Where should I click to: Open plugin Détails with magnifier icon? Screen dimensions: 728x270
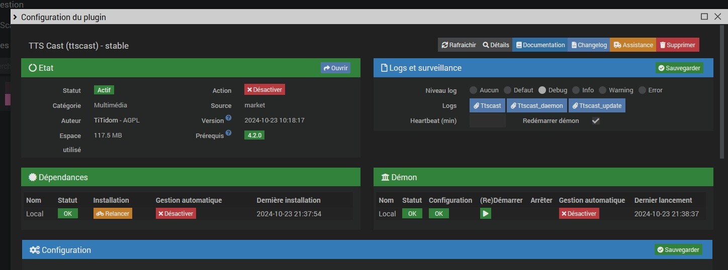(x=496, y=45)
